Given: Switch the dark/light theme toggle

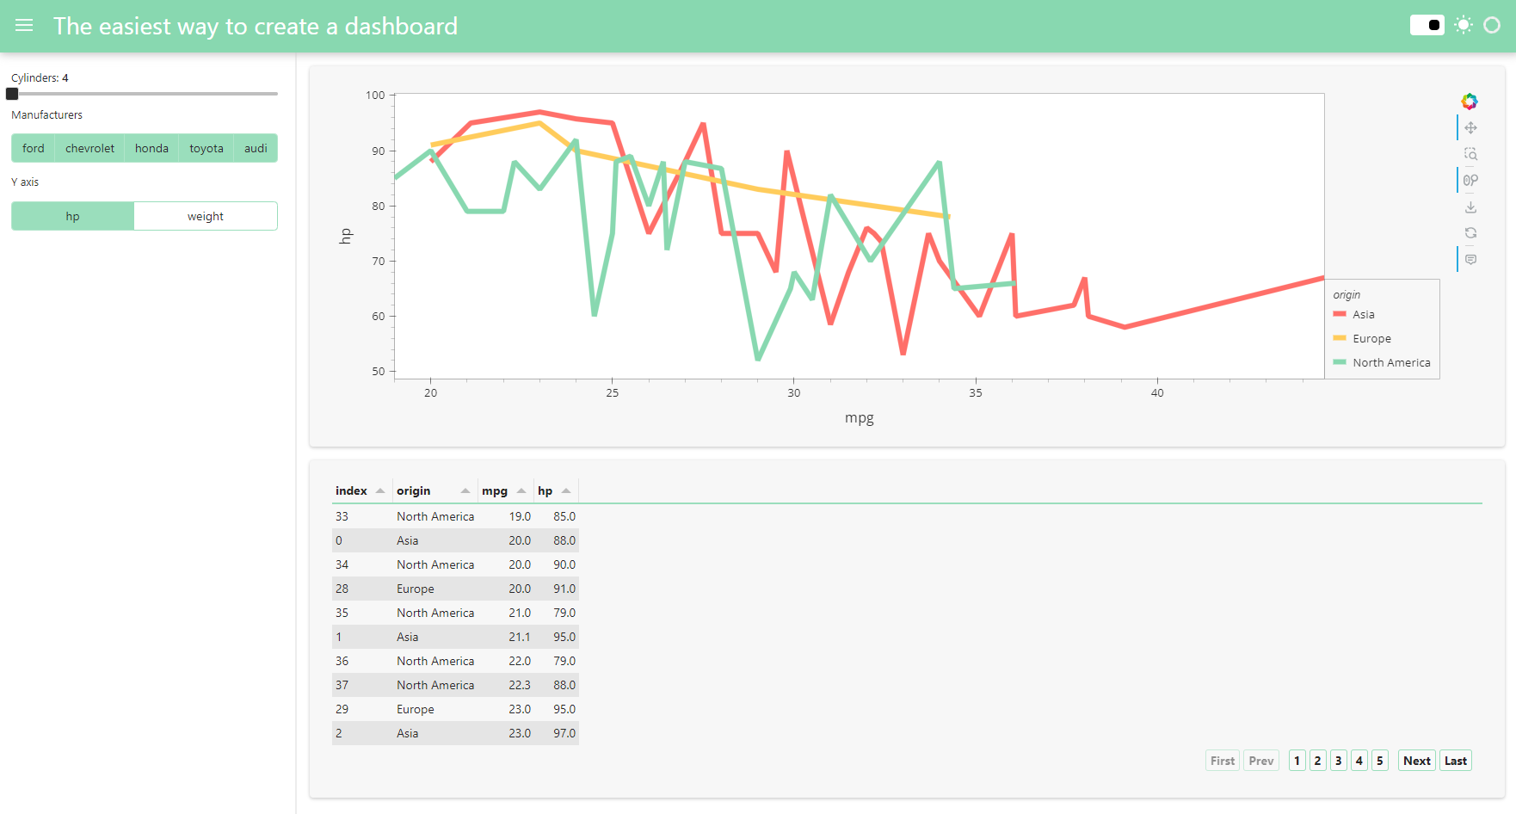Looking at the screenshot, I should (1427, 25).
